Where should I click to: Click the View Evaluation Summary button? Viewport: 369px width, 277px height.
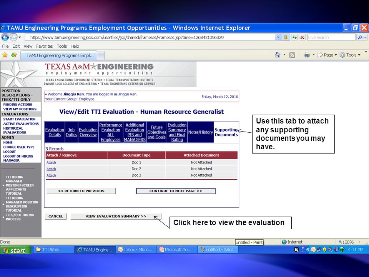[x=116, y=216]
